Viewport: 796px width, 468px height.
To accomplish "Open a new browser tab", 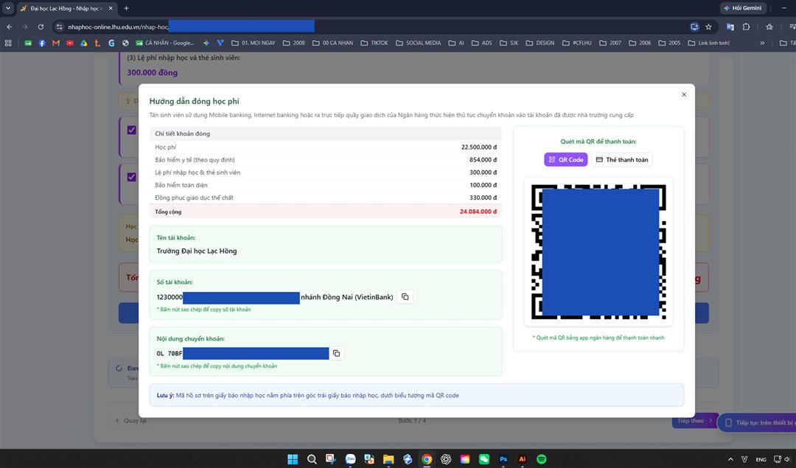I will pyautogui.click(x=127, y=8).
